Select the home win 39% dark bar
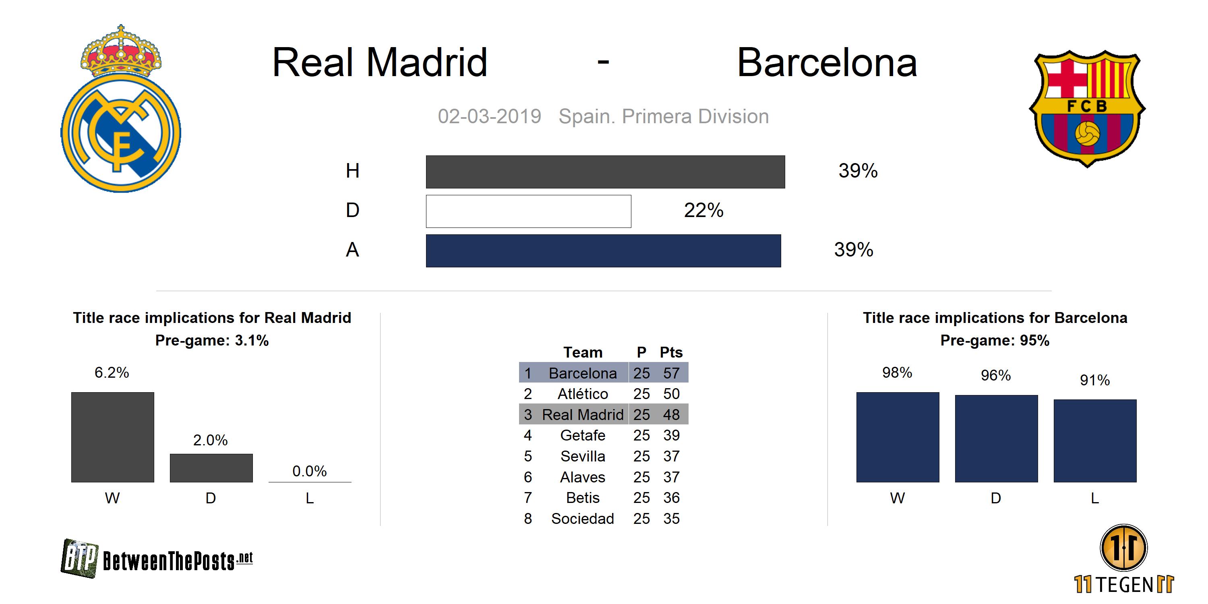Screen dimensions: 1208x604 tap(605, 172)
